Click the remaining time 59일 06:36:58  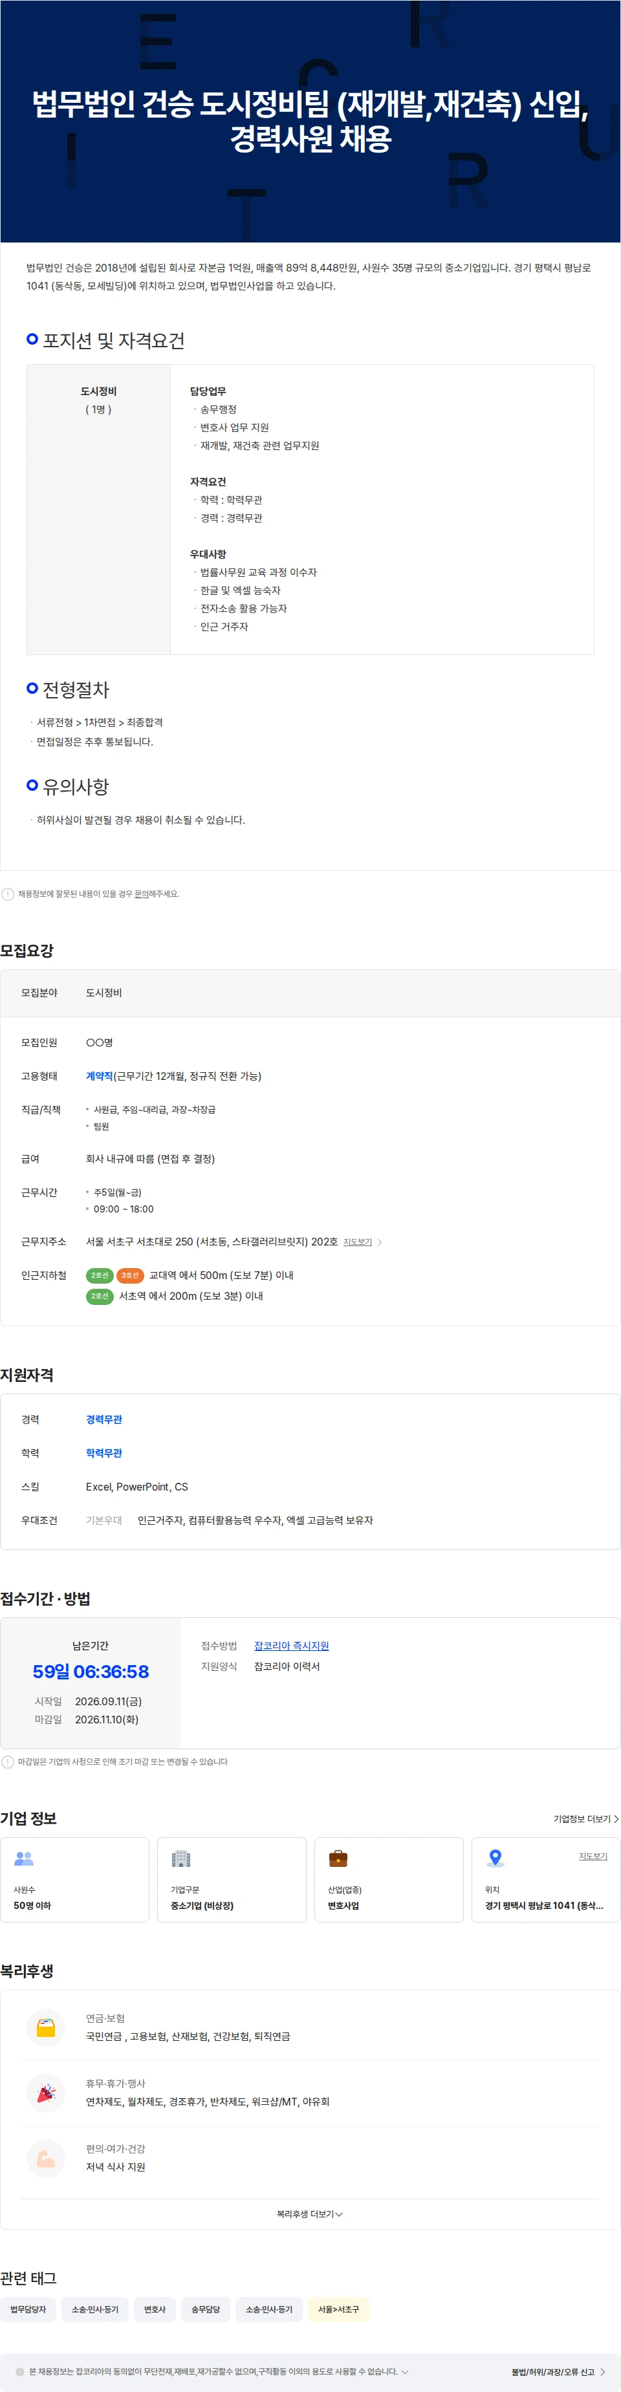[91, 1672]
